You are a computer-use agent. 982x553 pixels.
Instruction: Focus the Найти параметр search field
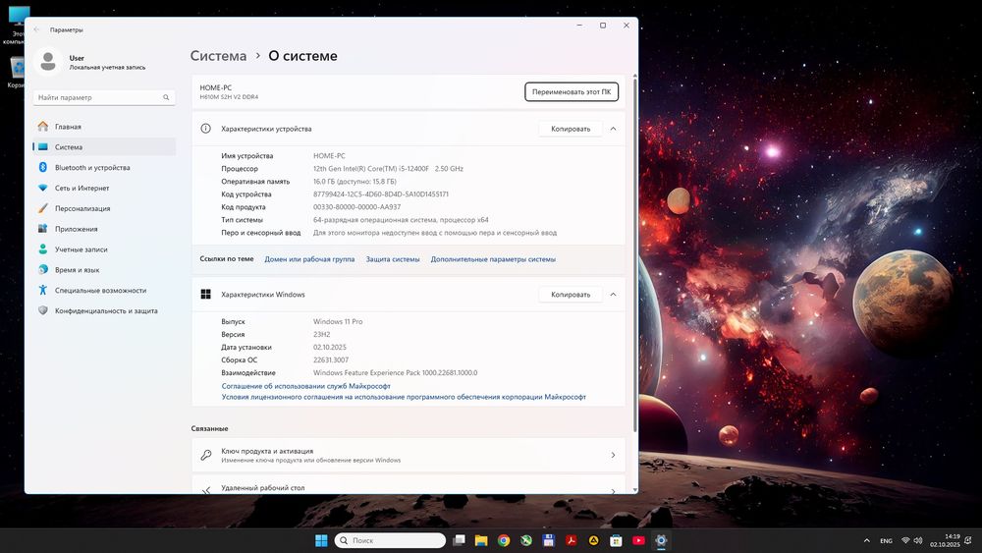pyautogui.click(x=104, y=97)
